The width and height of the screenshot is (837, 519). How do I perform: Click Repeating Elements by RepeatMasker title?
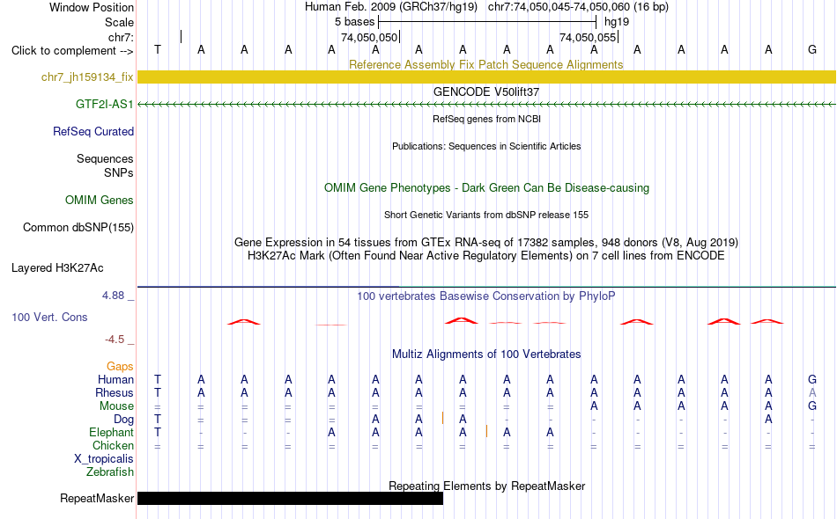(487, 486)
